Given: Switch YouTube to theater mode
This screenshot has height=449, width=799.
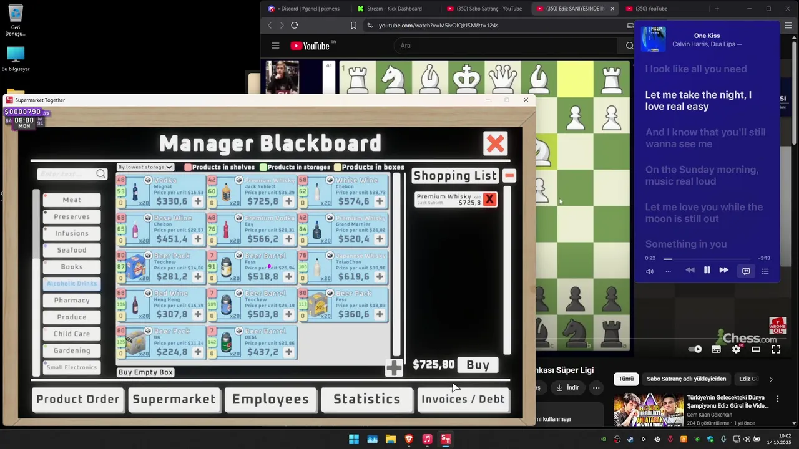Looking at the screenshot, I should [756, 349].
